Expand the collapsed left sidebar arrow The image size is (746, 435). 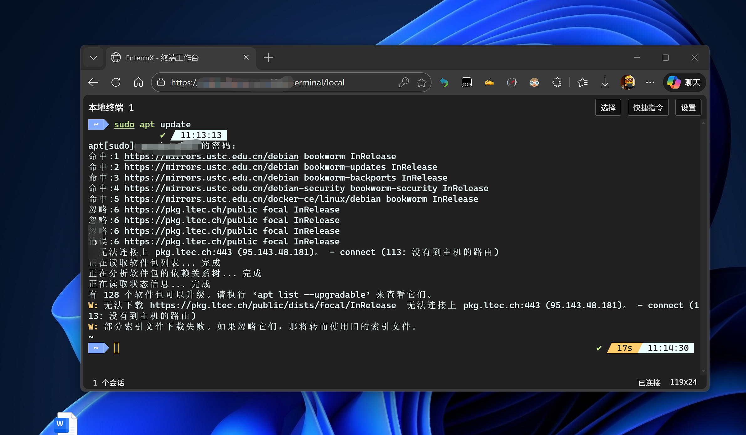pyautogui.click(x=96, y=242)
